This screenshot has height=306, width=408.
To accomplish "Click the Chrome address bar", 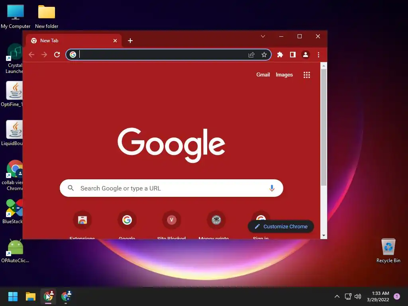I will [169, 55].
